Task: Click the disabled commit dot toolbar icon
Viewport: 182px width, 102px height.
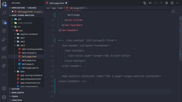Action: pyautogui.click(x=156, y=3)
